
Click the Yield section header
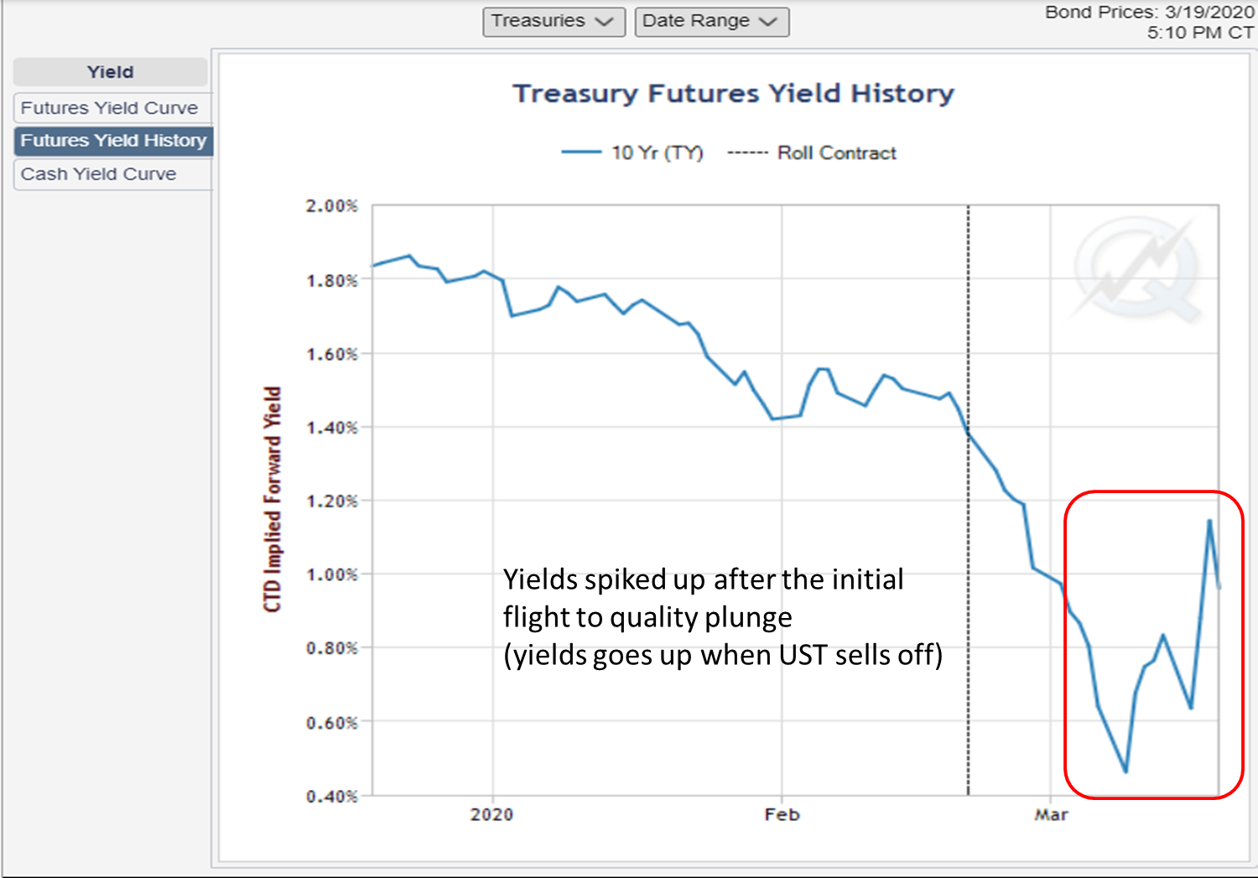[x=110, y=72]
